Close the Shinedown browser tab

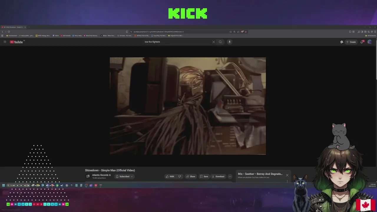coord(25,27)
